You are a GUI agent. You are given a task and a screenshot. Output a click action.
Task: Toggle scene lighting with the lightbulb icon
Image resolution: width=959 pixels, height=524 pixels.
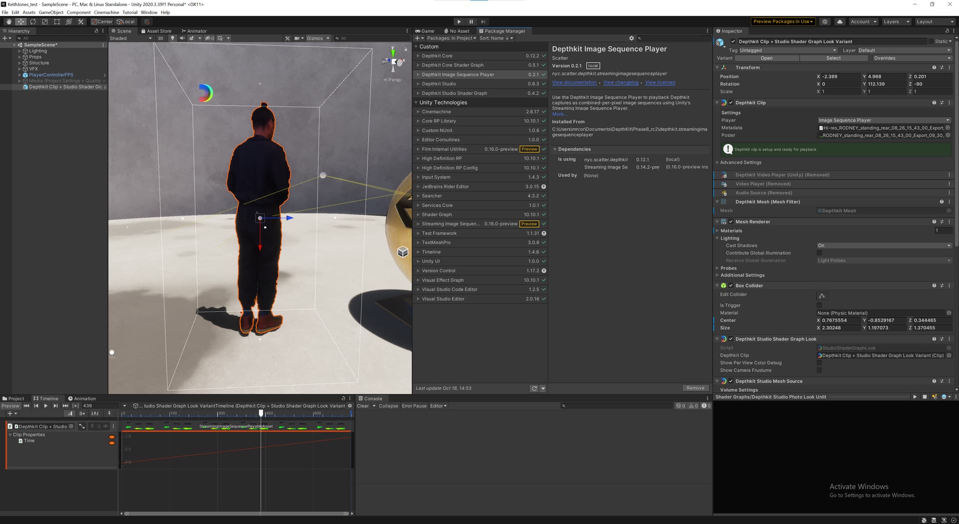[x=172, y=38]
